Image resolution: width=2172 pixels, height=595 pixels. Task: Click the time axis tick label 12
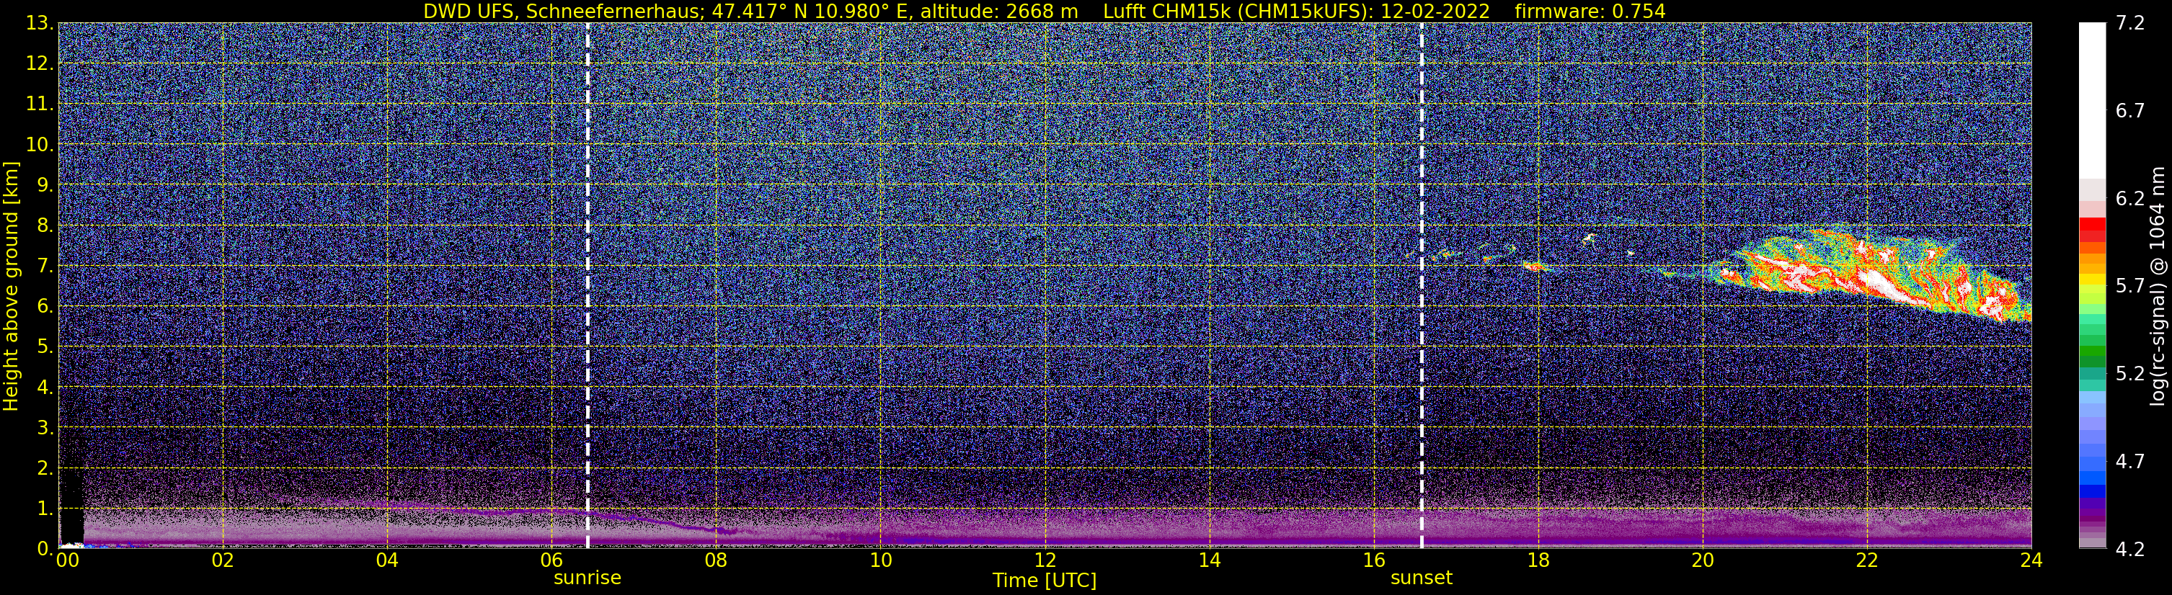pyautogui.click(x=1045, y=560)
